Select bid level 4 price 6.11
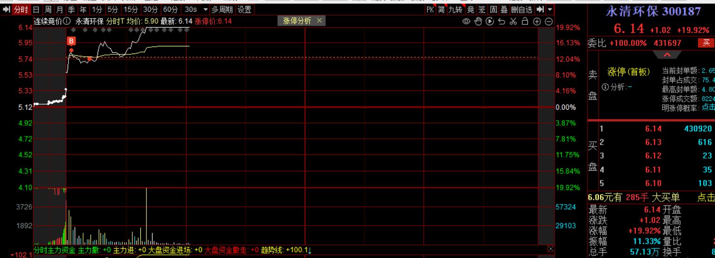This screenshot has width=715, height=258. pos(653,170)
